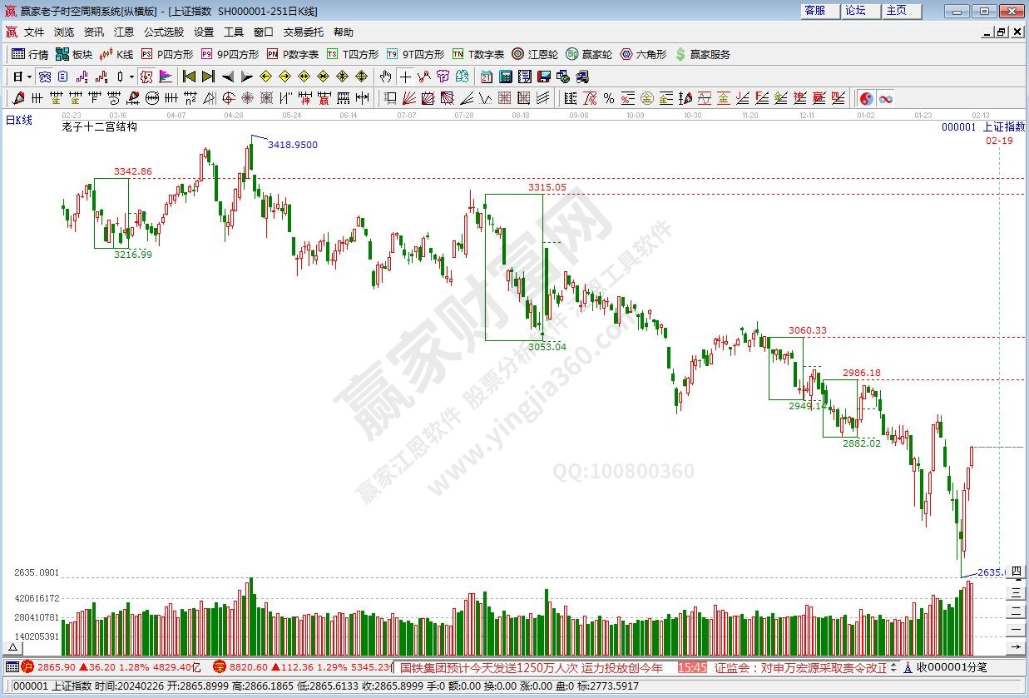Click the right arrow button beside volume pane
The height and width of the screenshot is (698, 1029).
(1016, 646)
